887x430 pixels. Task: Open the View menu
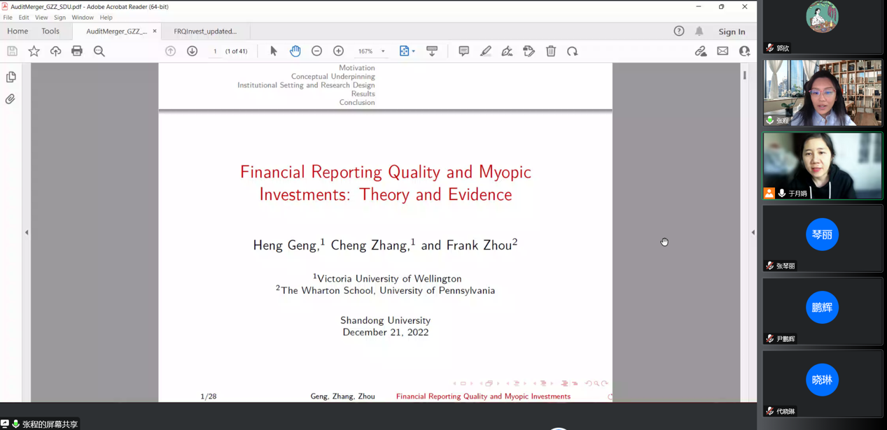click(x=41, y=17)
